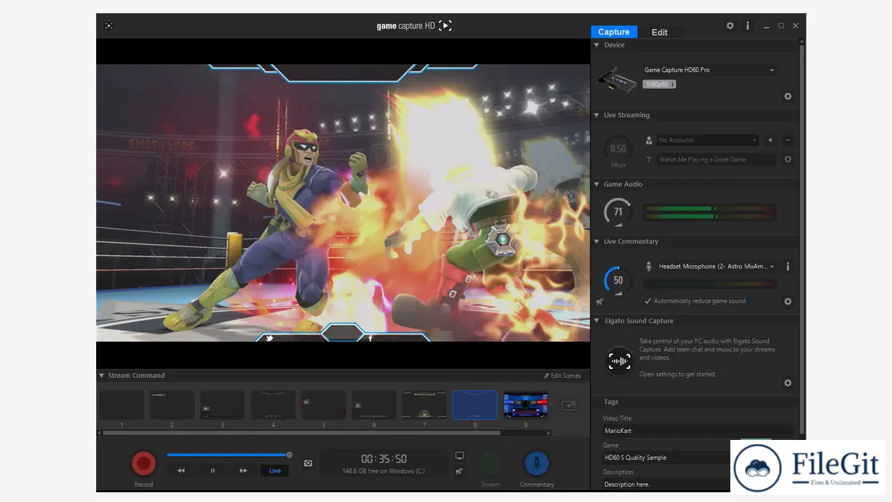Open the Headset Microphone dropdown
Screen dimensions: 892x502
click(x=716, y=266)
